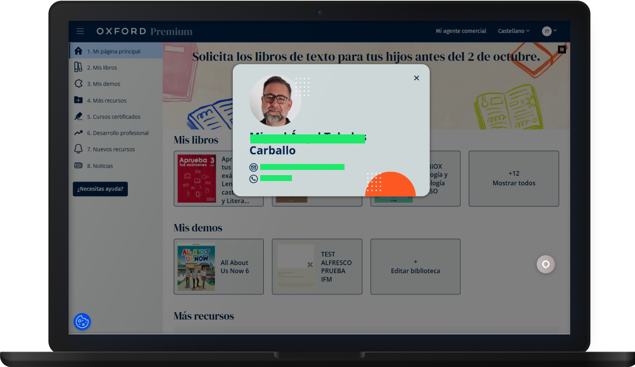
Task: Click the badge icon beside Mis demos
Action: click(x=78, y=84)
